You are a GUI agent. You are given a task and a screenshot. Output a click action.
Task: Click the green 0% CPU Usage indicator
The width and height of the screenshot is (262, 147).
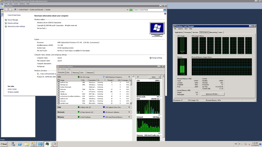point(79,77)
